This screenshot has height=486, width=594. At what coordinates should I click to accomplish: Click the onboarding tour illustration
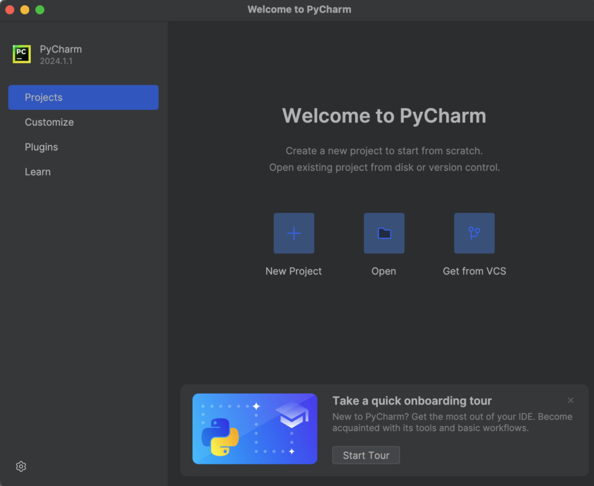[x=255, y=428]
